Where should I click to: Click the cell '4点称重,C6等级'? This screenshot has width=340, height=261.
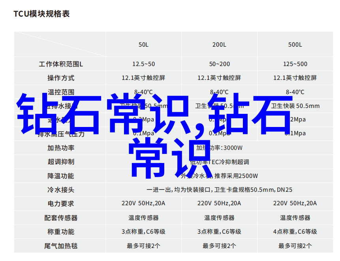[x=295, y=232]
